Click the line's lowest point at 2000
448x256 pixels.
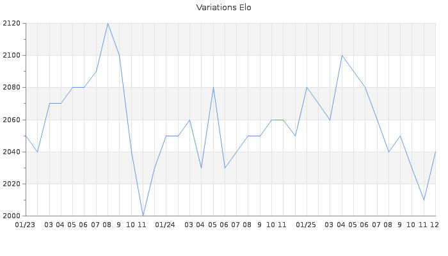click(143, 216)
